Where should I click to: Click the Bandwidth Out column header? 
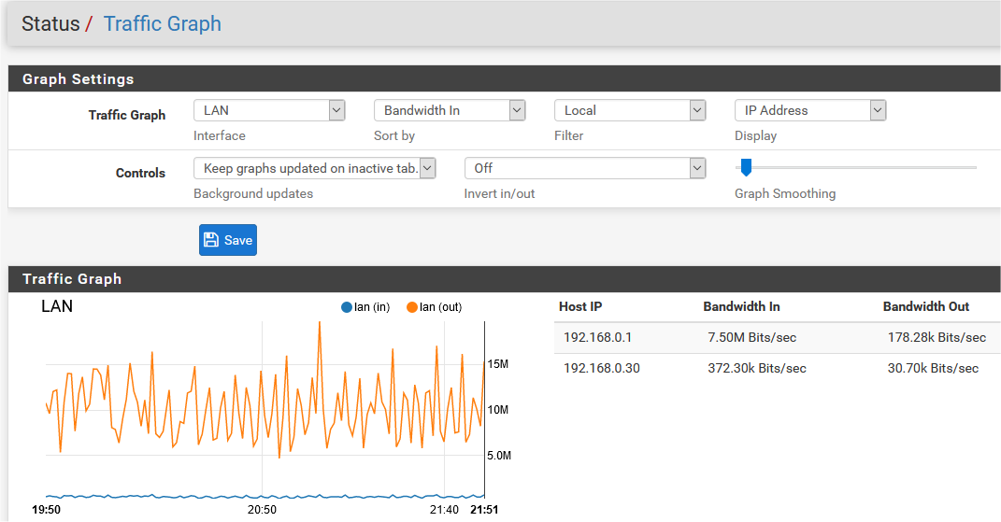[x=925, y=306]
